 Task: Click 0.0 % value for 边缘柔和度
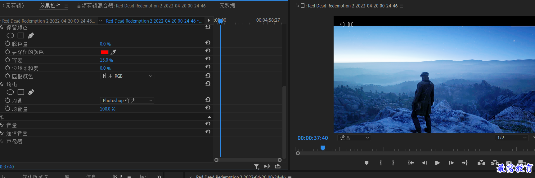pos(105,68)
